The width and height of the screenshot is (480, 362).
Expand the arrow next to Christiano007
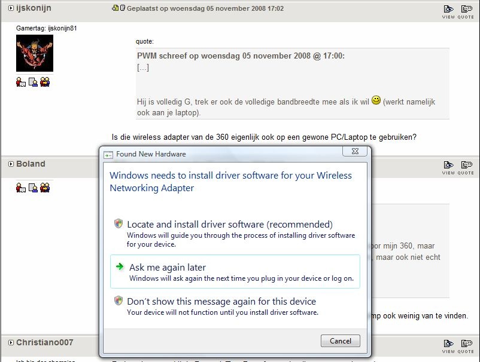tap(11, 343)
